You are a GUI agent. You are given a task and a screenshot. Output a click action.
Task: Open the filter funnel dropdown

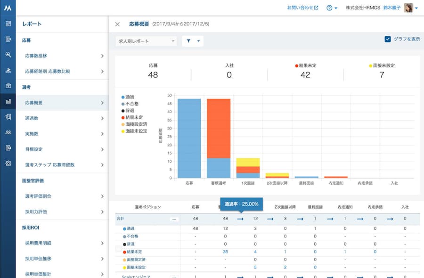[193, 41]
